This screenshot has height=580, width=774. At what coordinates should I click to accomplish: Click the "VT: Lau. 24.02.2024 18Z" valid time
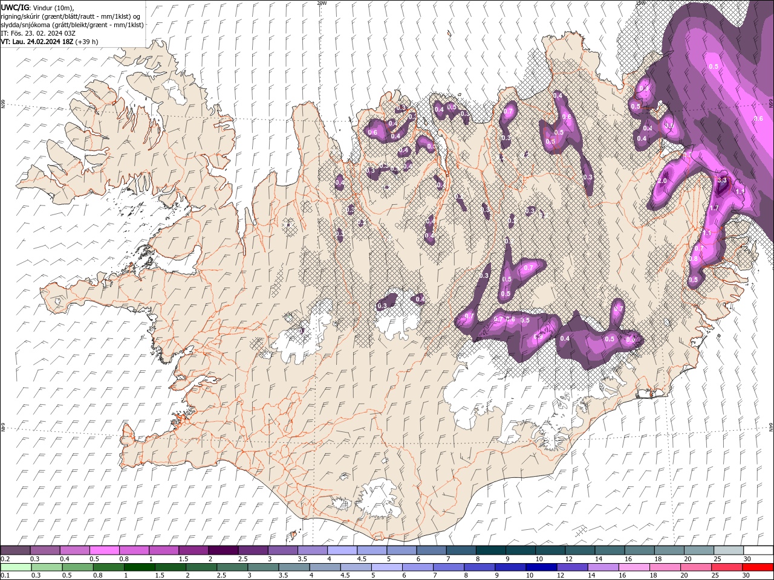pos(37,42)
